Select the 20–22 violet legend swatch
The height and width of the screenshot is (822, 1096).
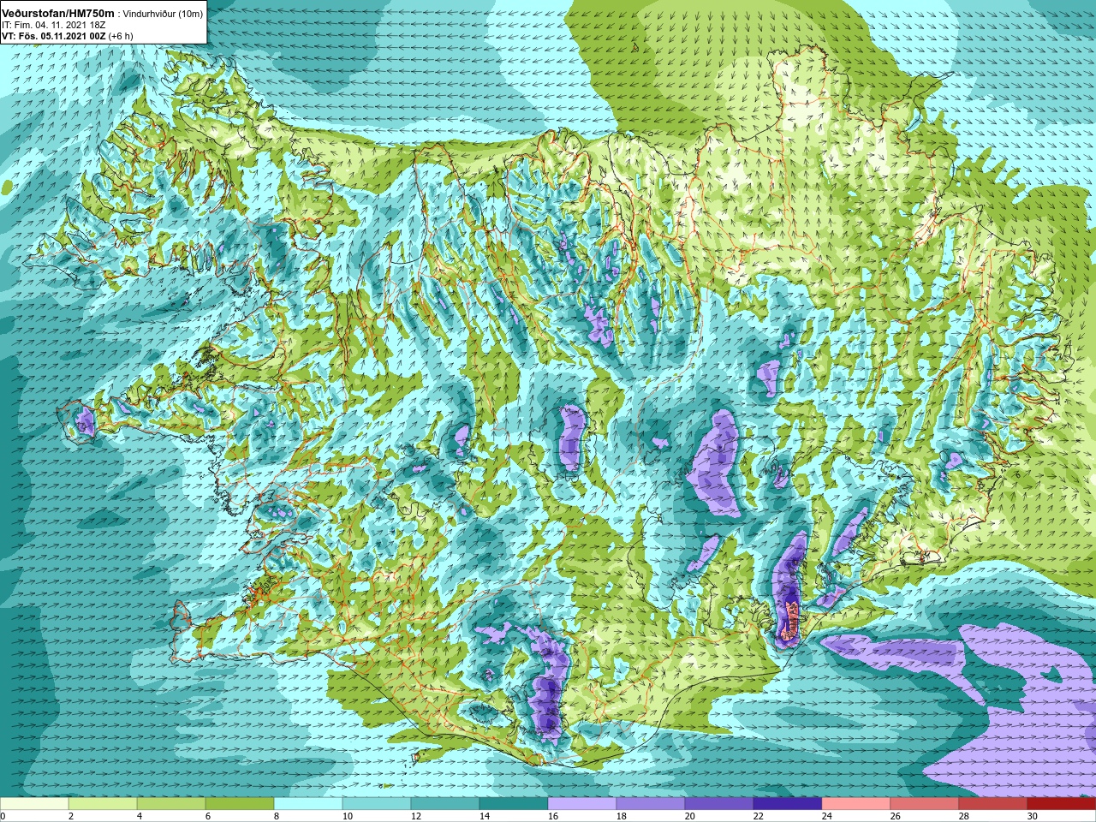(719, 804)
